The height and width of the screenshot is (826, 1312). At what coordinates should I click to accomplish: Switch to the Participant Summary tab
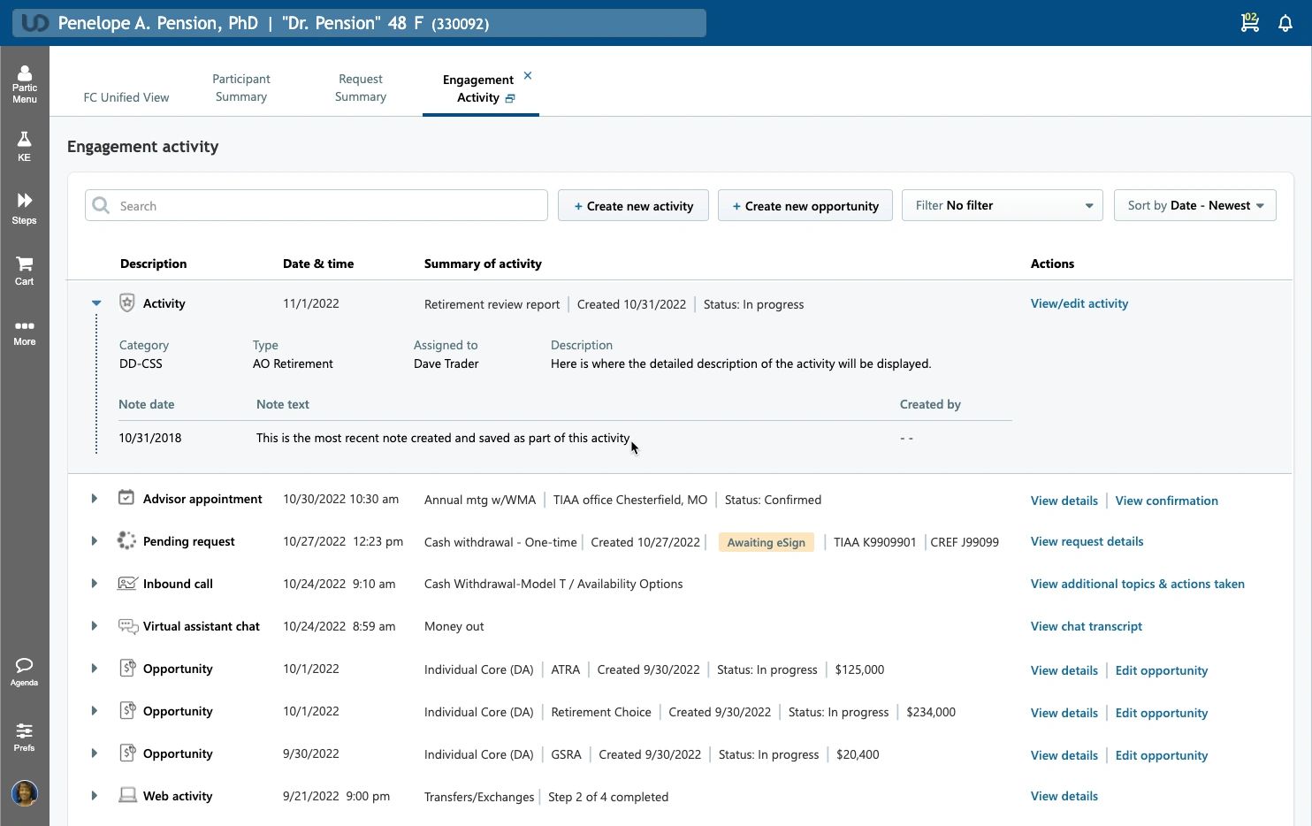pos(241,88)
